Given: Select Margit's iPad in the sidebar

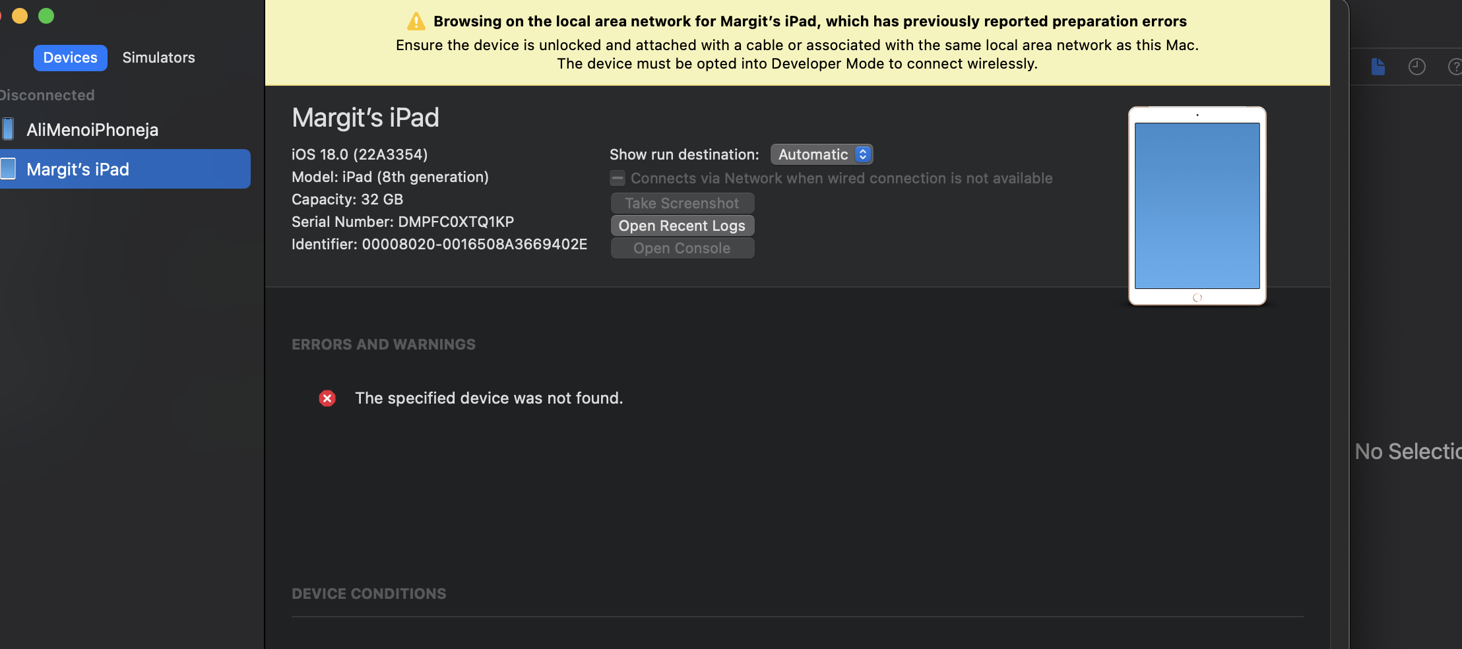Looking at the screenshot, I should pos(125,169).
